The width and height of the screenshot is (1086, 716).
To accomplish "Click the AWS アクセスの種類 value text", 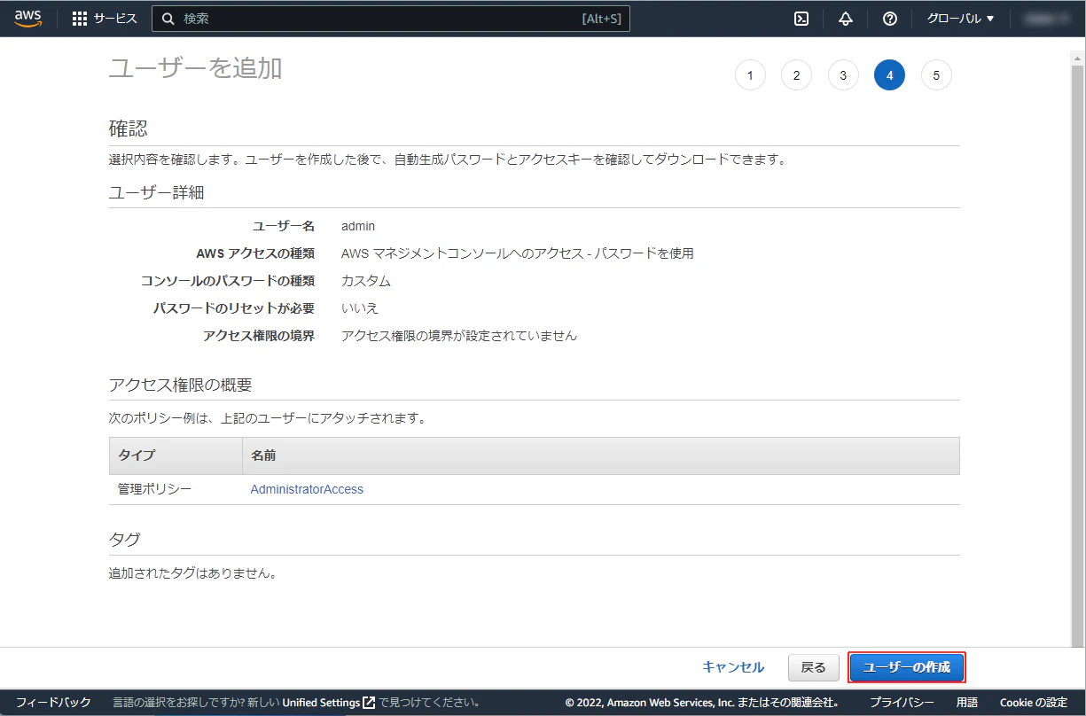I will [x=518, y=253].
